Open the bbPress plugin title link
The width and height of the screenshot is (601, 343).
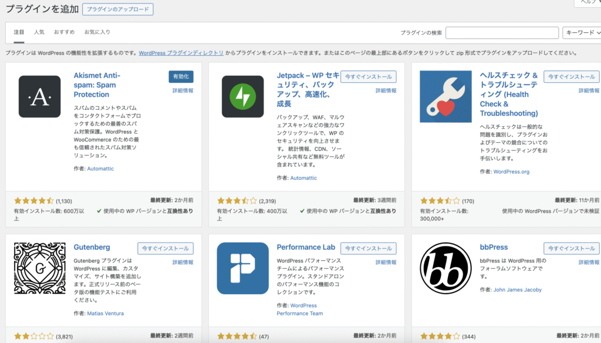(494, 247)
